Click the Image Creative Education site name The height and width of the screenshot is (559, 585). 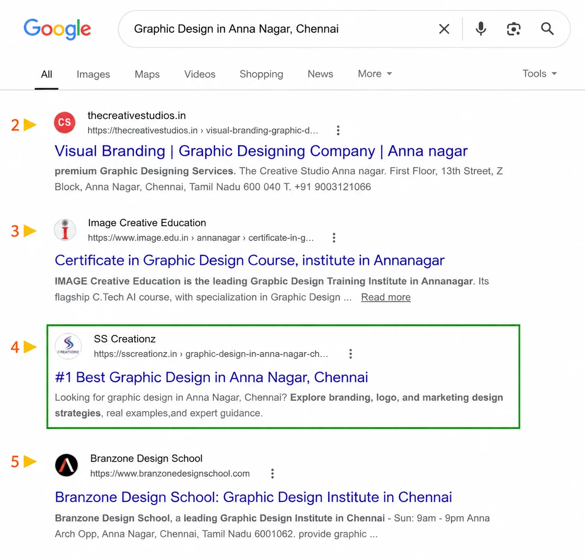tap(147, 223)
